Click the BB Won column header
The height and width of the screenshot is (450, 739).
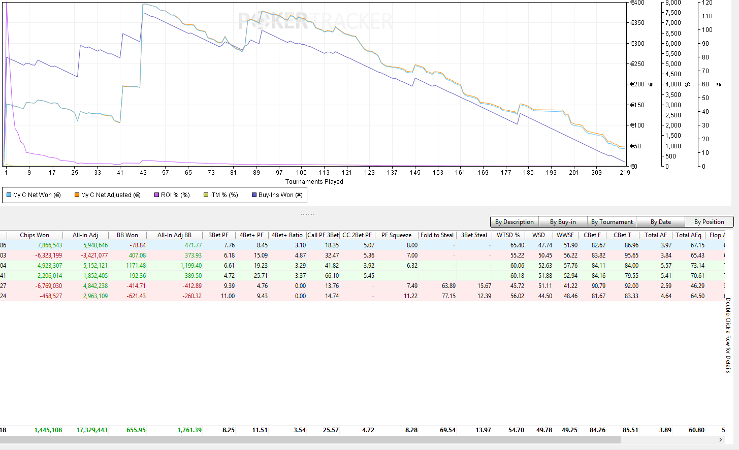pos(127,235)
